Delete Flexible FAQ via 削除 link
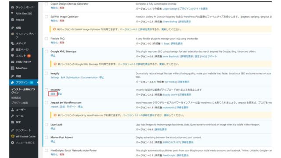 [x=62, y=43]
